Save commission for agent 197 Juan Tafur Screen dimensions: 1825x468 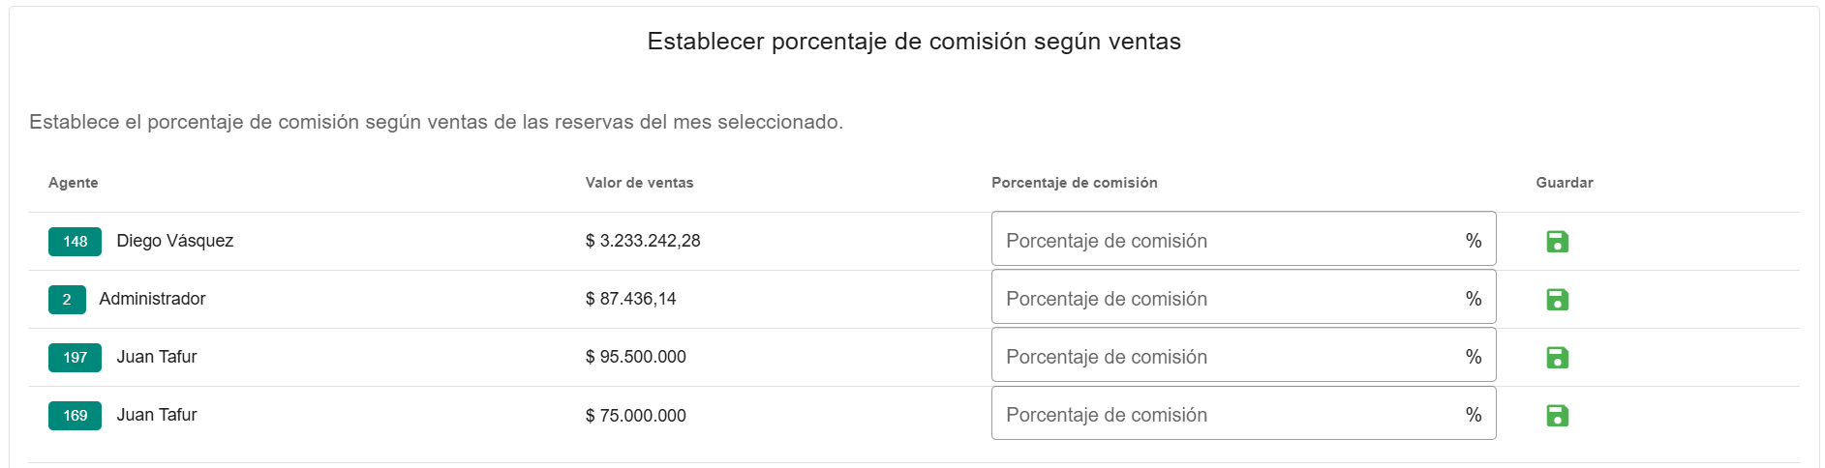[x=1557, y=358]
